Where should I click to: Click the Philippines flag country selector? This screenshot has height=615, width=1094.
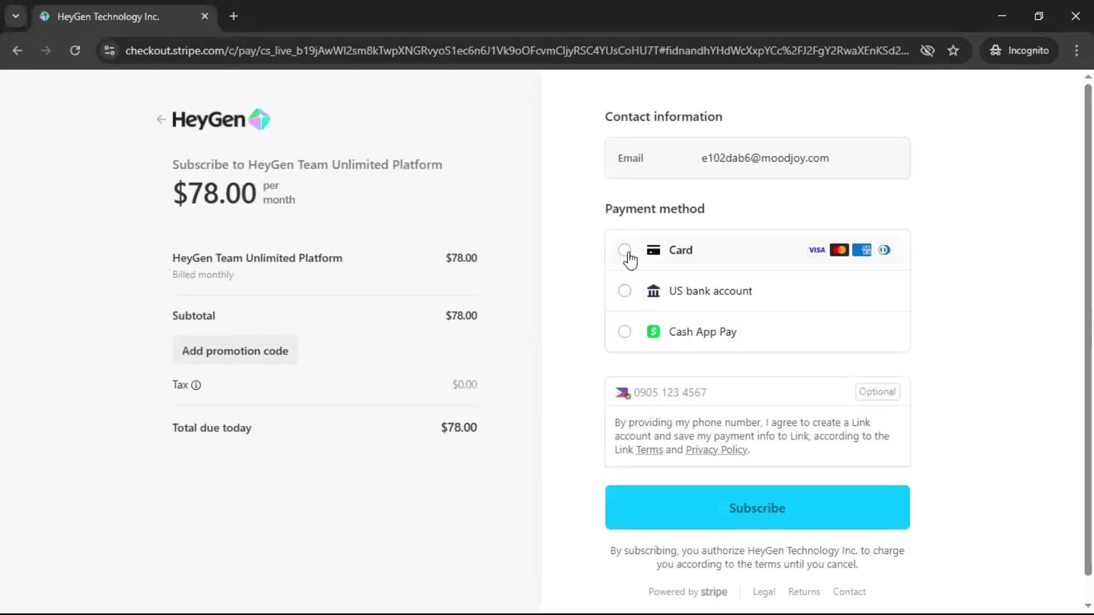[622, 393]
